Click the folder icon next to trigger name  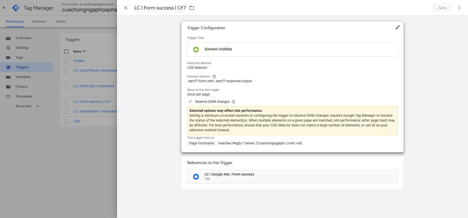click(192, 8)
